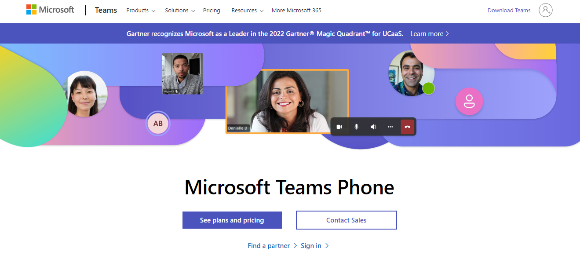The height and width of the screenshot is (270, 580).
Task: Open the Pricing menu item
Action: point(212,10)
